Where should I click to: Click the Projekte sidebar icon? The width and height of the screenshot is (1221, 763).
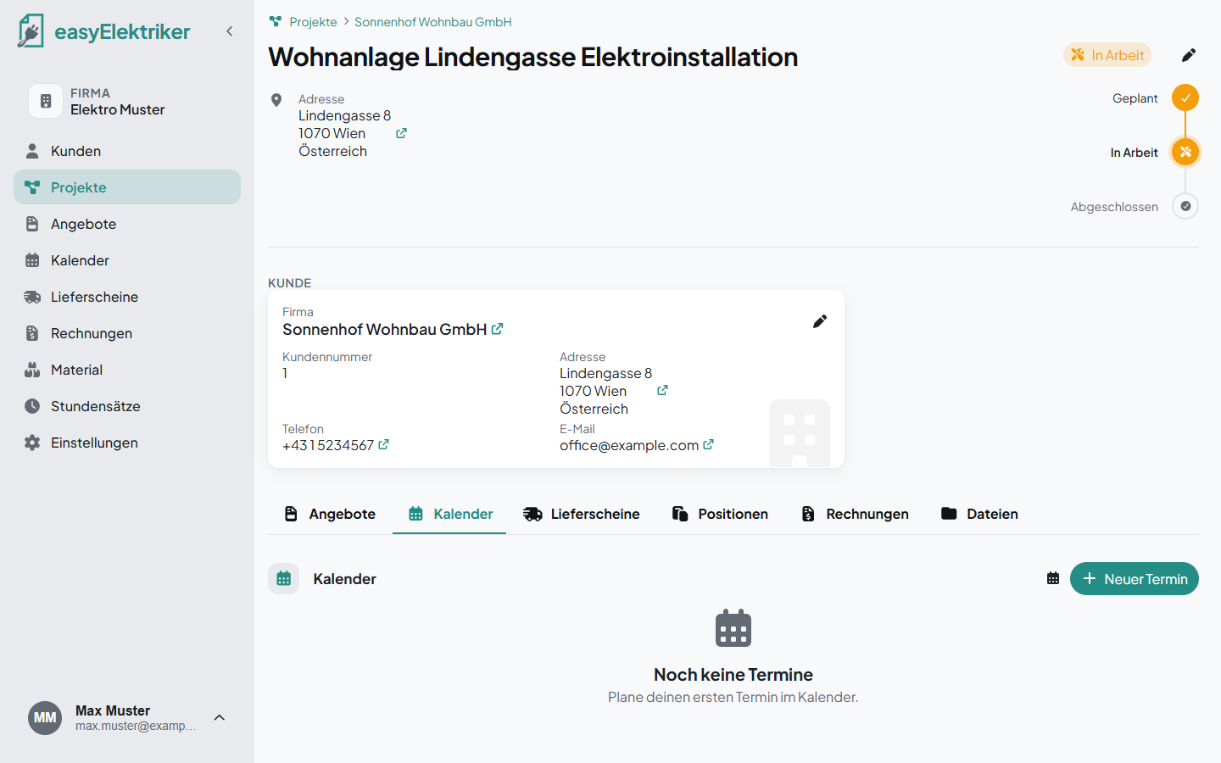click(x=32, y=187)
